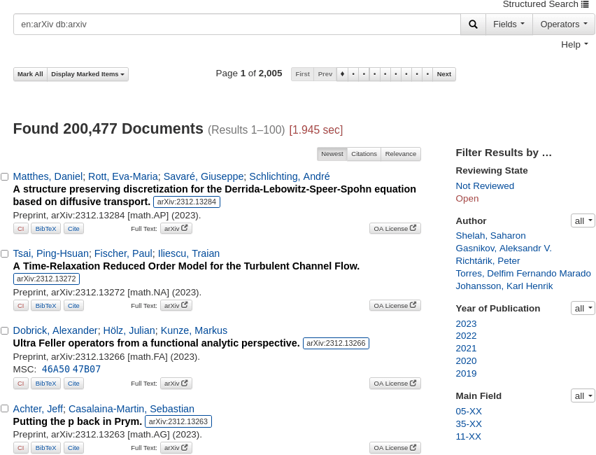Tick checkbox for Tsai, Ping-Hsuan result
Image resolution: width=596 pixels, height=455 pixels.
5,254
